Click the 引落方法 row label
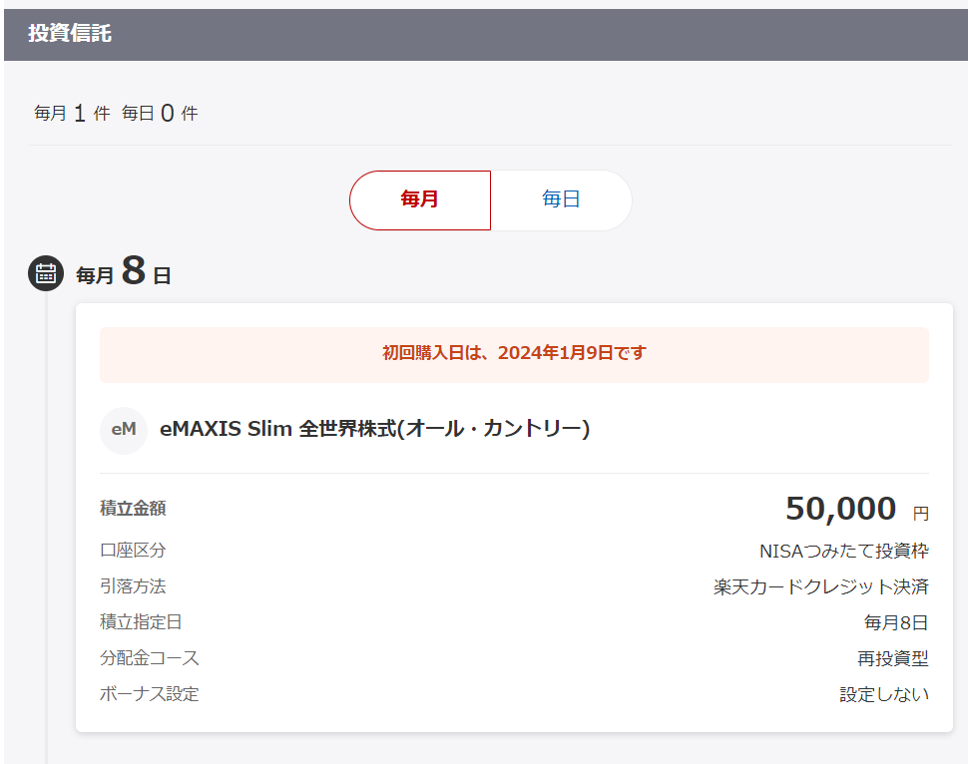 [133, 585]
